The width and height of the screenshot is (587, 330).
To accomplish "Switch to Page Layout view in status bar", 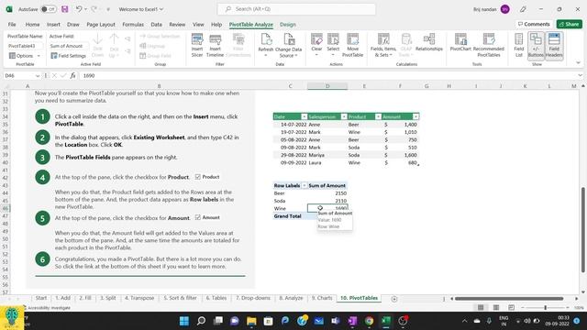I will pos(496,308).
